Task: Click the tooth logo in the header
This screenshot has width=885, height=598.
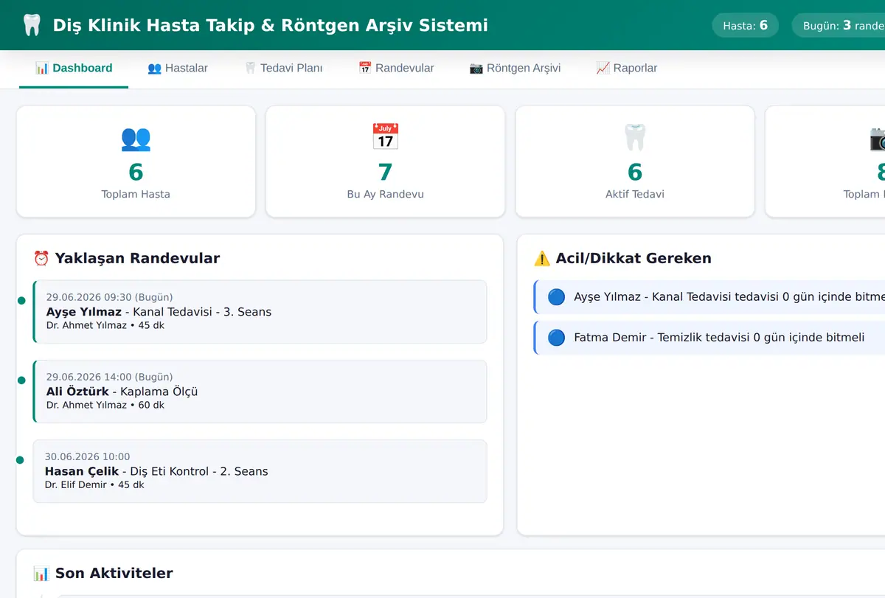Action: (32, 25)
